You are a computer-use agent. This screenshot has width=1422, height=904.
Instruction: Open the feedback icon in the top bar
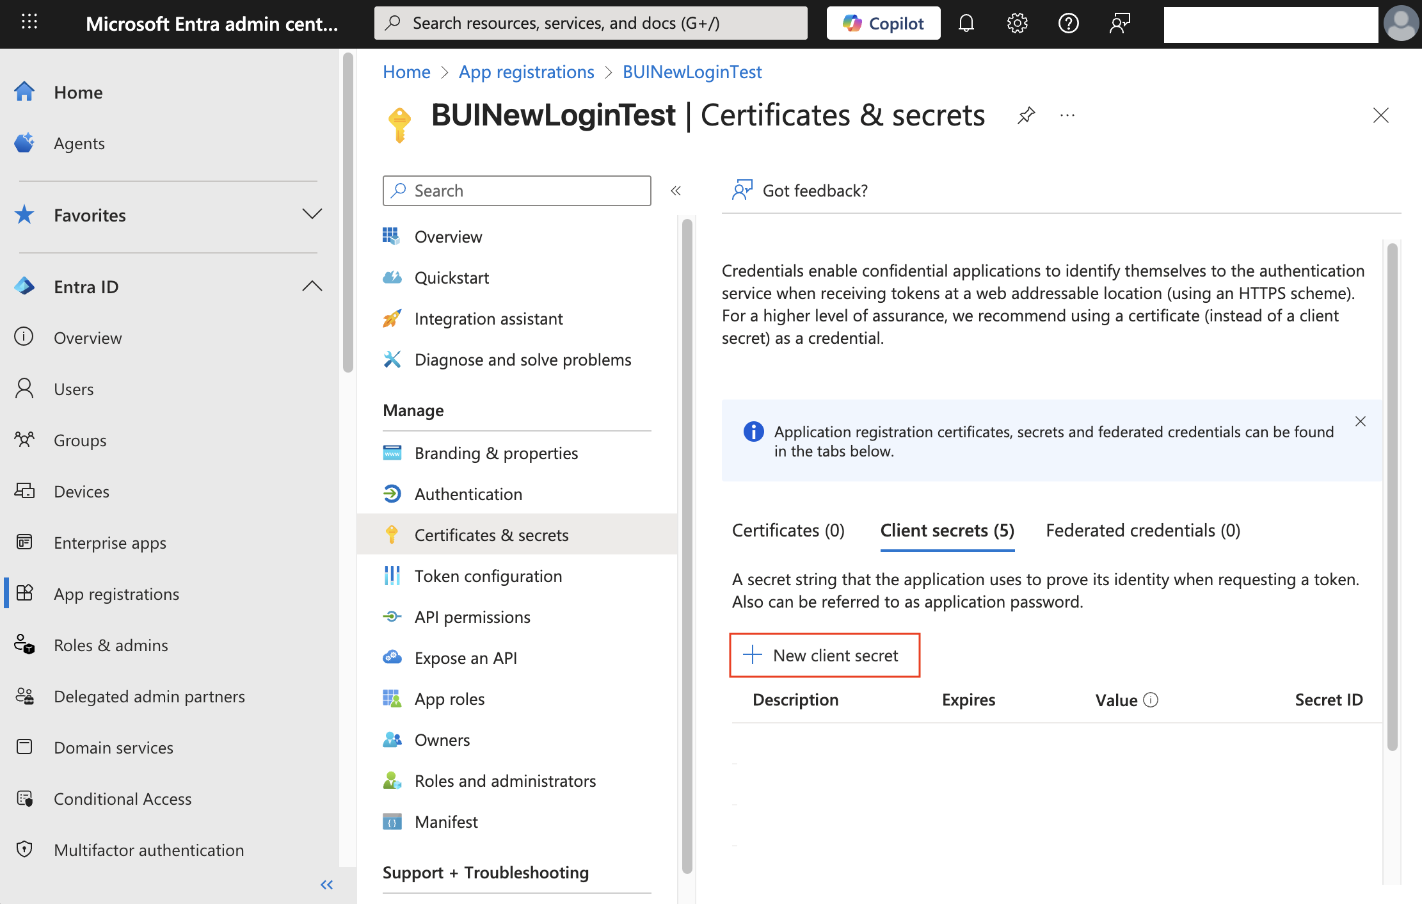1119,23
